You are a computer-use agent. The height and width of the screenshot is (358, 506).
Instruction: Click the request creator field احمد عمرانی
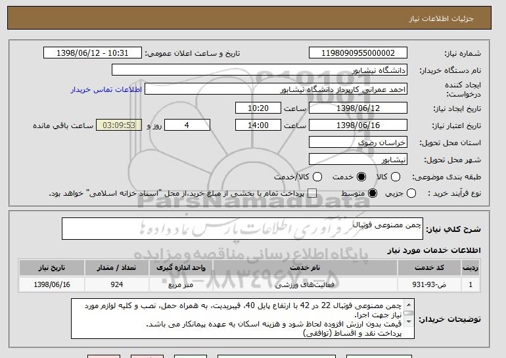[x=276, y=89]
